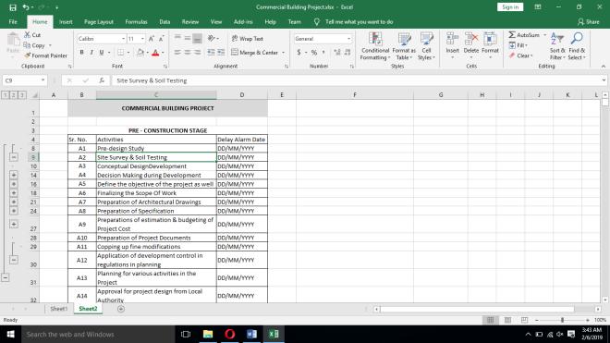Toggle Bold formatting

point(81,53)
